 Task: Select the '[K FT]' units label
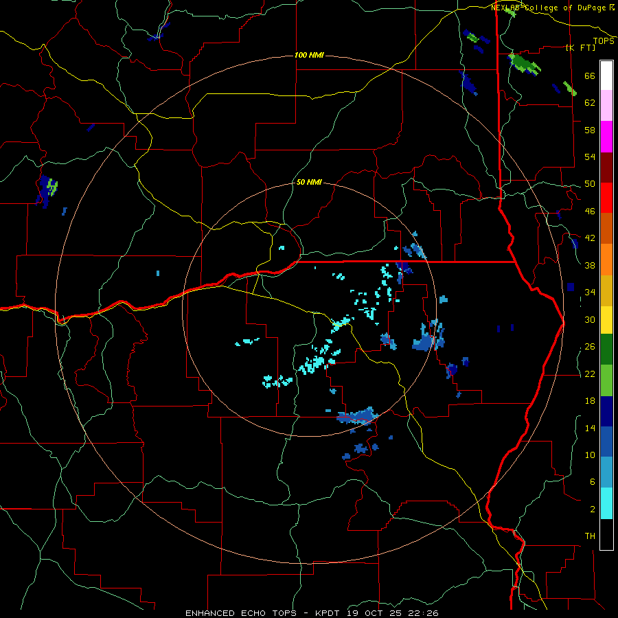[580, 48]
